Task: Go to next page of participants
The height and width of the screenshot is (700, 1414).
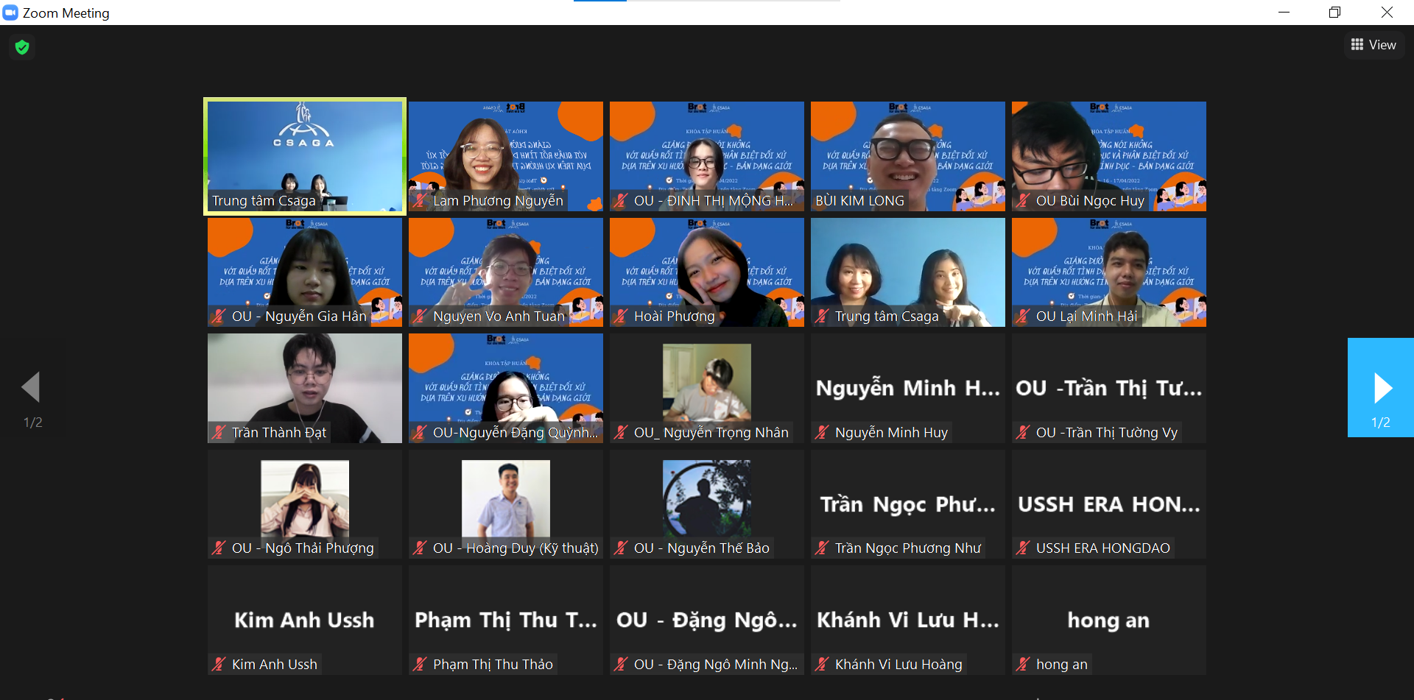Action: [x=1382, y=388]
